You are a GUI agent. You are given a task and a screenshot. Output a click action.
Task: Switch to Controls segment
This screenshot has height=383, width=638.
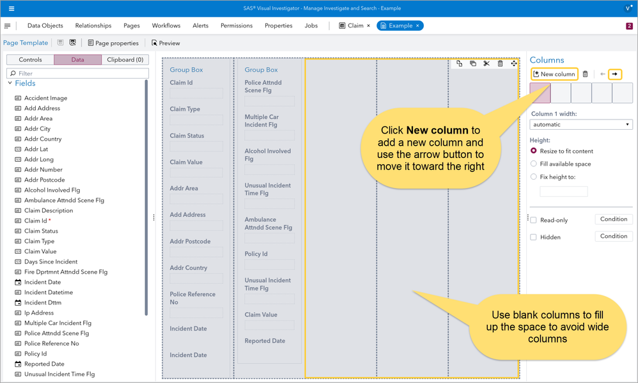tap(30, 60)
